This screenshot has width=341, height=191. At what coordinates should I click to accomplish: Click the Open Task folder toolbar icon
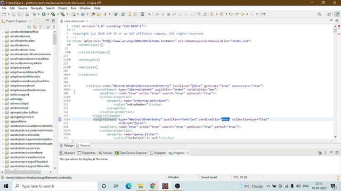click(x=99, y=14)
